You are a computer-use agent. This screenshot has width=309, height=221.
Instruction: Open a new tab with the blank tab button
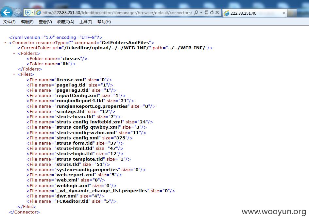click(x=292, y=13)
